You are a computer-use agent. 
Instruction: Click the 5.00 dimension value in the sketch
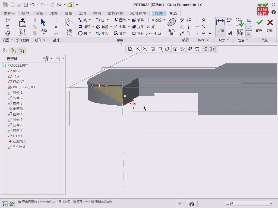103,86
